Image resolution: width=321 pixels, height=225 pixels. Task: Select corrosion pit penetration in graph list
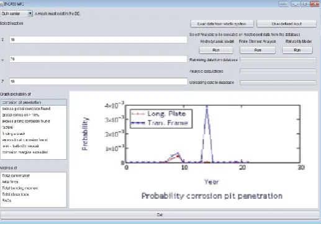point(34,103)
